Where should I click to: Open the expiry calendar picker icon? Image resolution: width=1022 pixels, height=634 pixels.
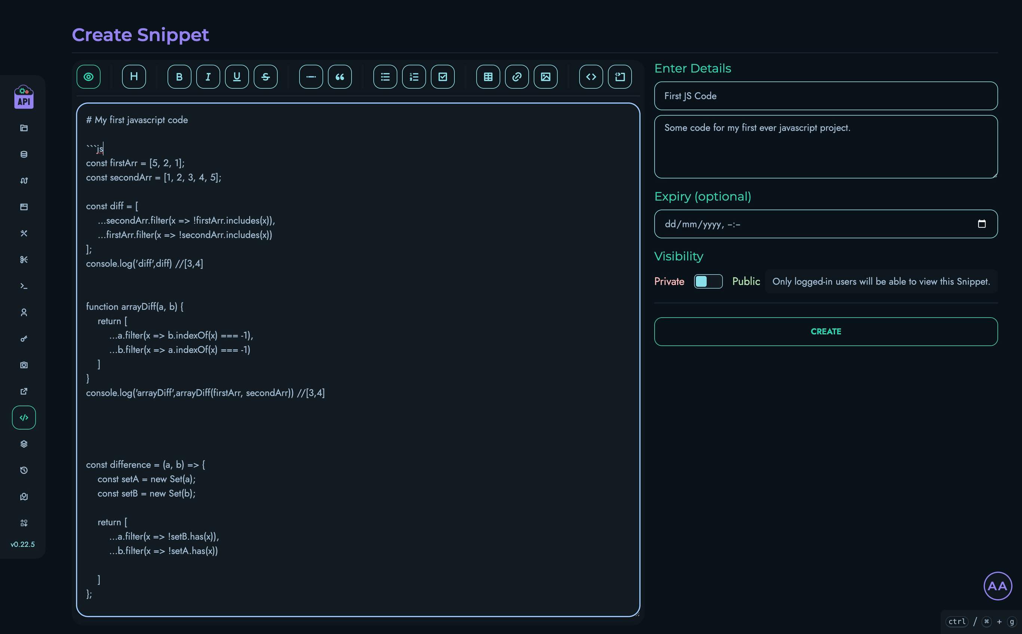point(982,224)
